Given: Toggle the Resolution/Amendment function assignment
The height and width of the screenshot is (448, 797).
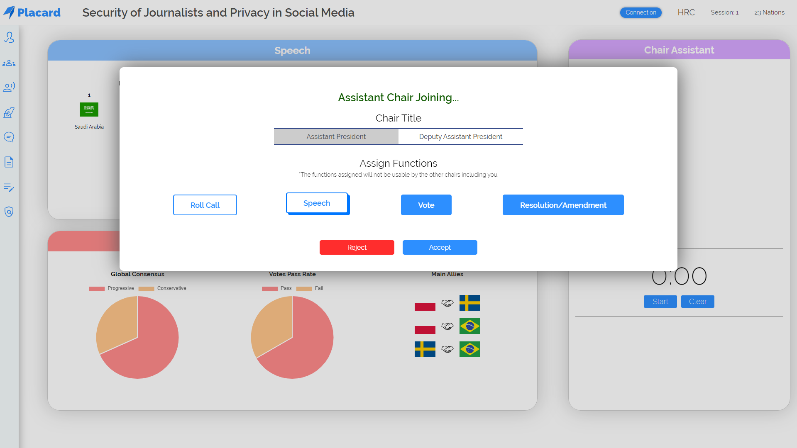Looking at the screenshot, I should coord(563,205).
